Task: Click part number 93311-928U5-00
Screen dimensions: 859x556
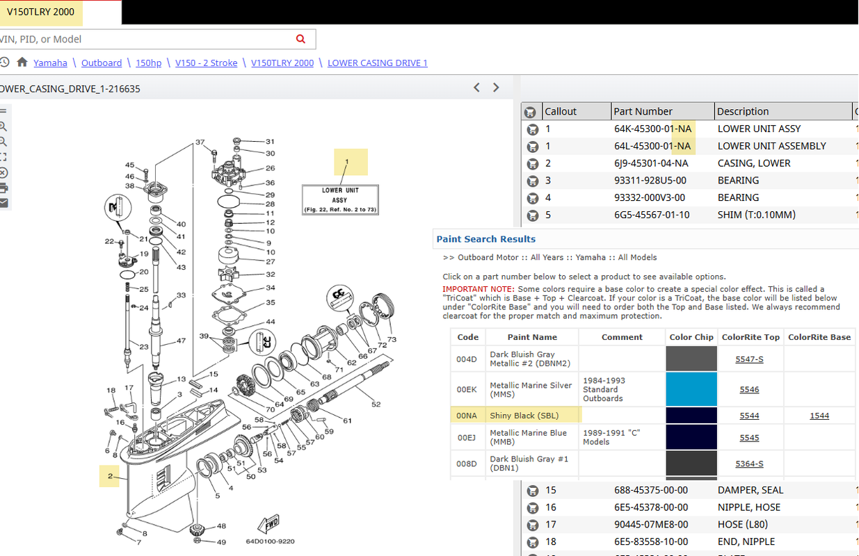Action: (x=652, y=181)
